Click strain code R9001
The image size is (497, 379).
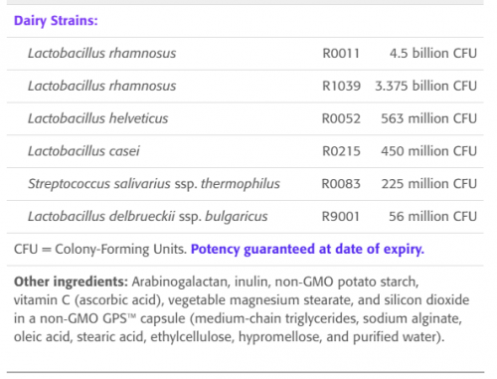(341, 217)
